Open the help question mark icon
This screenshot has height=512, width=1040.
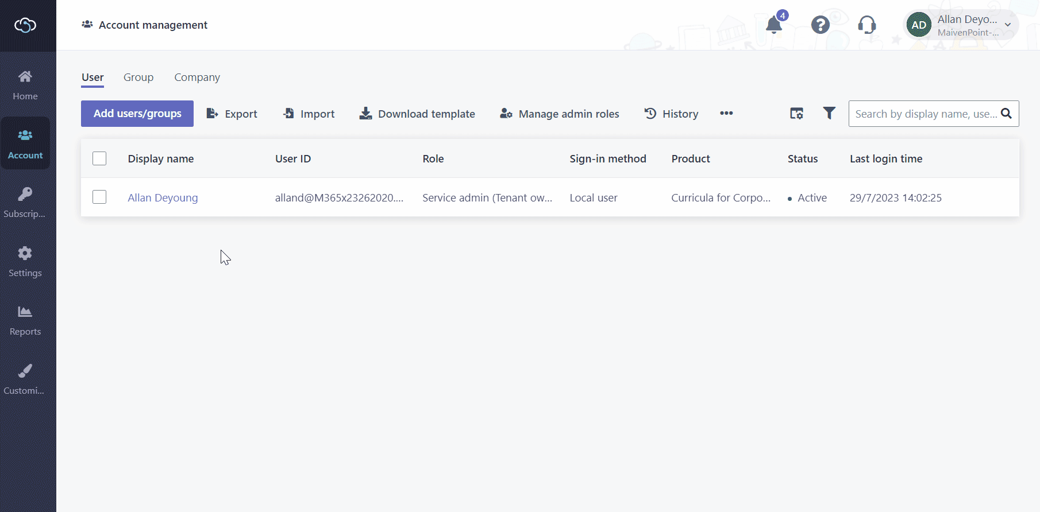(821, 25)
